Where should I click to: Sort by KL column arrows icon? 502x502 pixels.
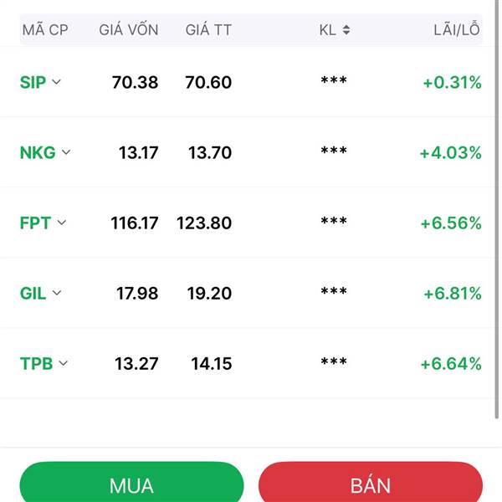[346, 30]
